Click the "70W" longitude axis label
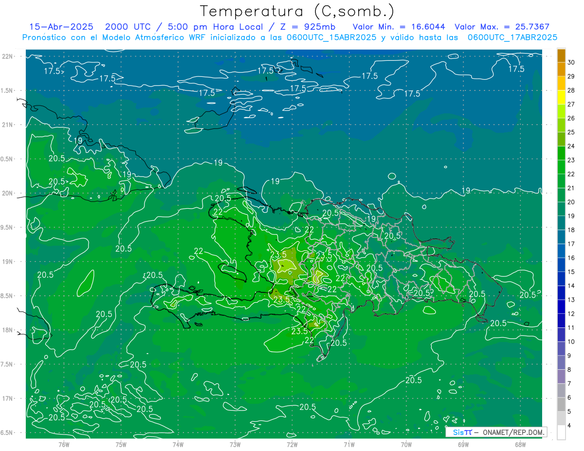The height and width of the screenshot is (451, 584). (406, 445)
